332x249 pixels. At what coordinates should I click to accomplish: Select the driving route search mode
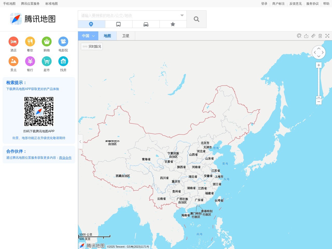pyautogui.click(x=146, y=24)
